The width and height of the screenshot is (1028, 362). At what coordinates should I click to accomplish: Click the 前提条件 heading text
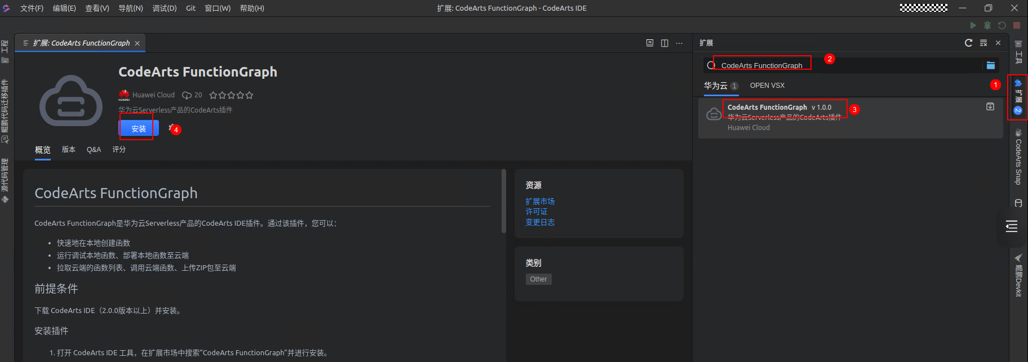click(56, 289)
